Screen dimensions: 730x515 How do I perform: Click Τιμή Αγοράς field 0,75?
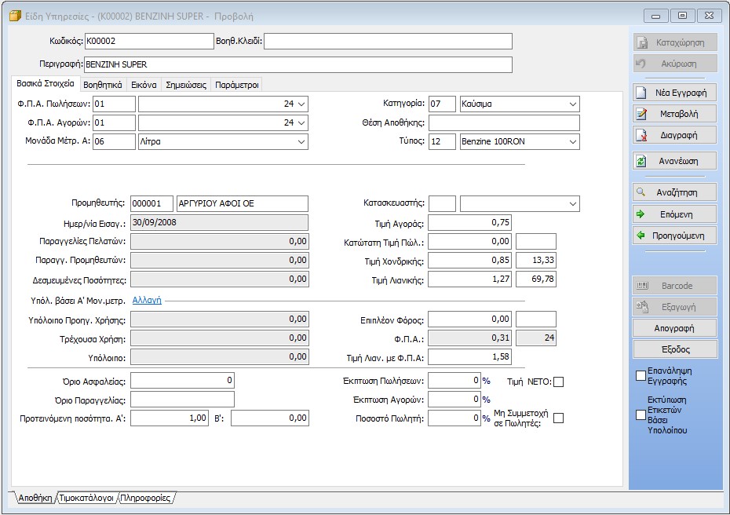pyautogui.click(x=469, y=223)
